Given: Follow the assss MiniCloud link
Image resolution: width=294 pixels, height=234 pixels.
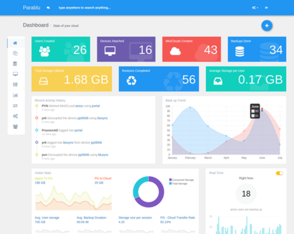Looking at the screenshot, I should tap(79, 106).
